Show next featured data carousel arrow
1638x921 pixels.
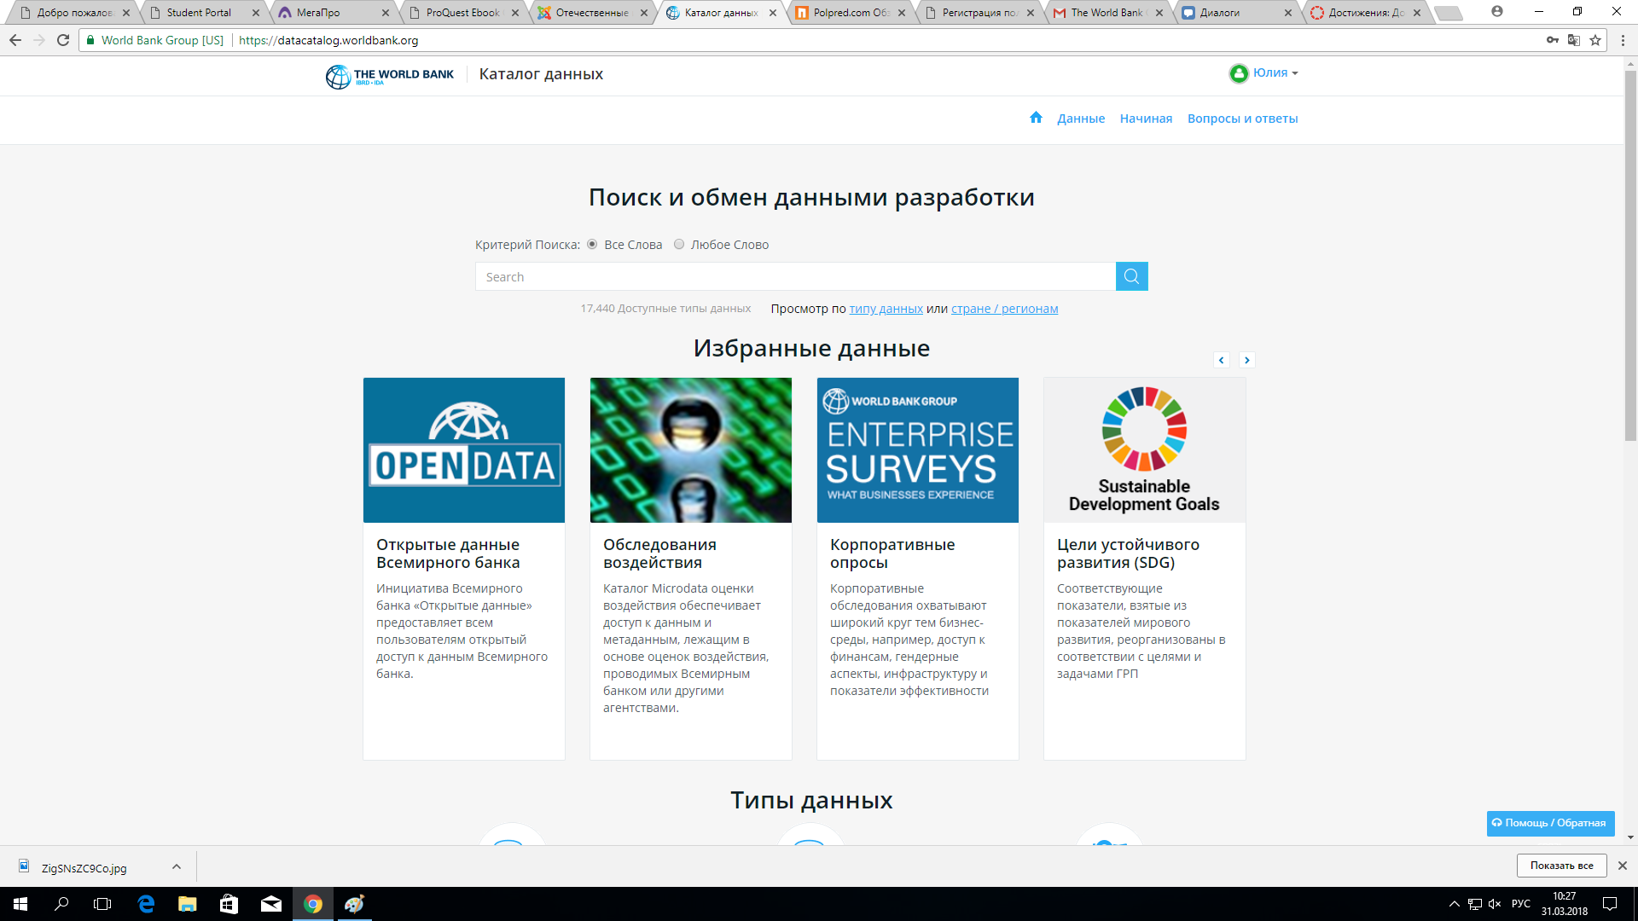click(1246, 360)
